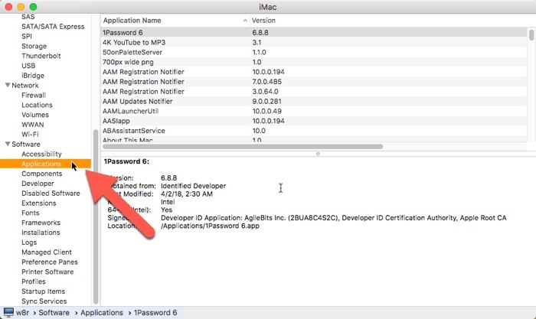
Task: Open Accessibility under Software
Action: 41,154
